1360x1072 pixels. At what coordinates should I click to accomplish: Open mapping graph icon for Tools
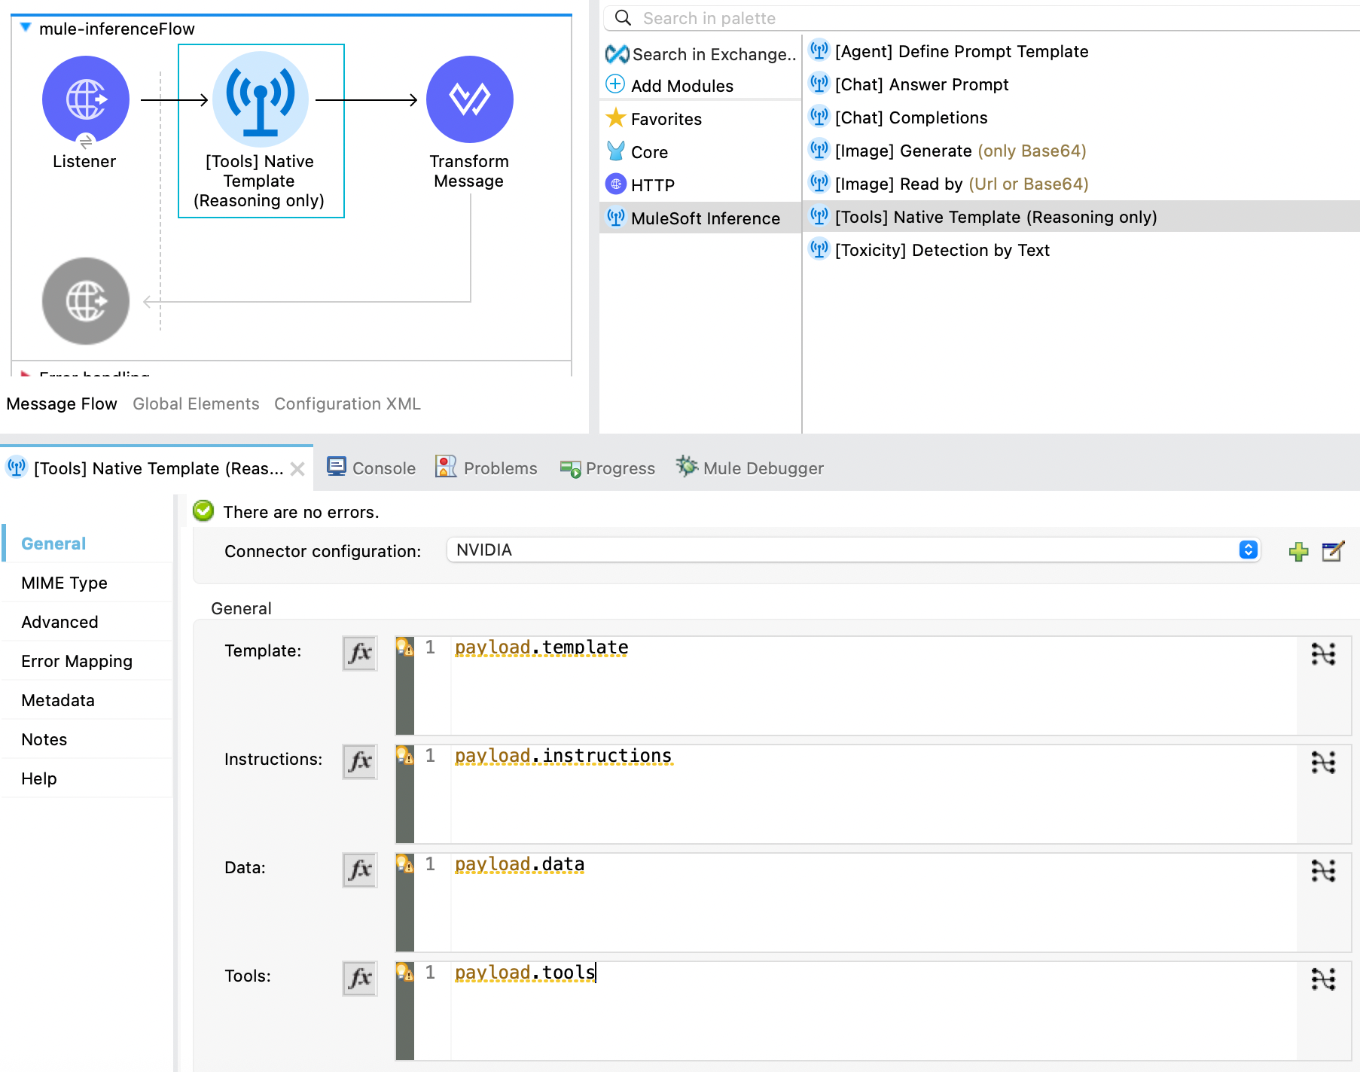[x=1323, y=979]
